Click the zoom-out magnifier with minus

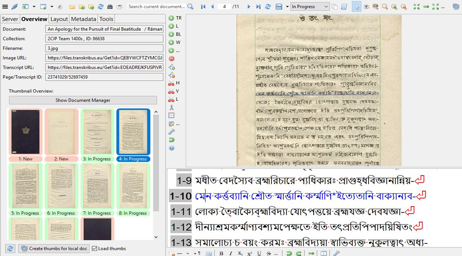(x=404, y=6)
